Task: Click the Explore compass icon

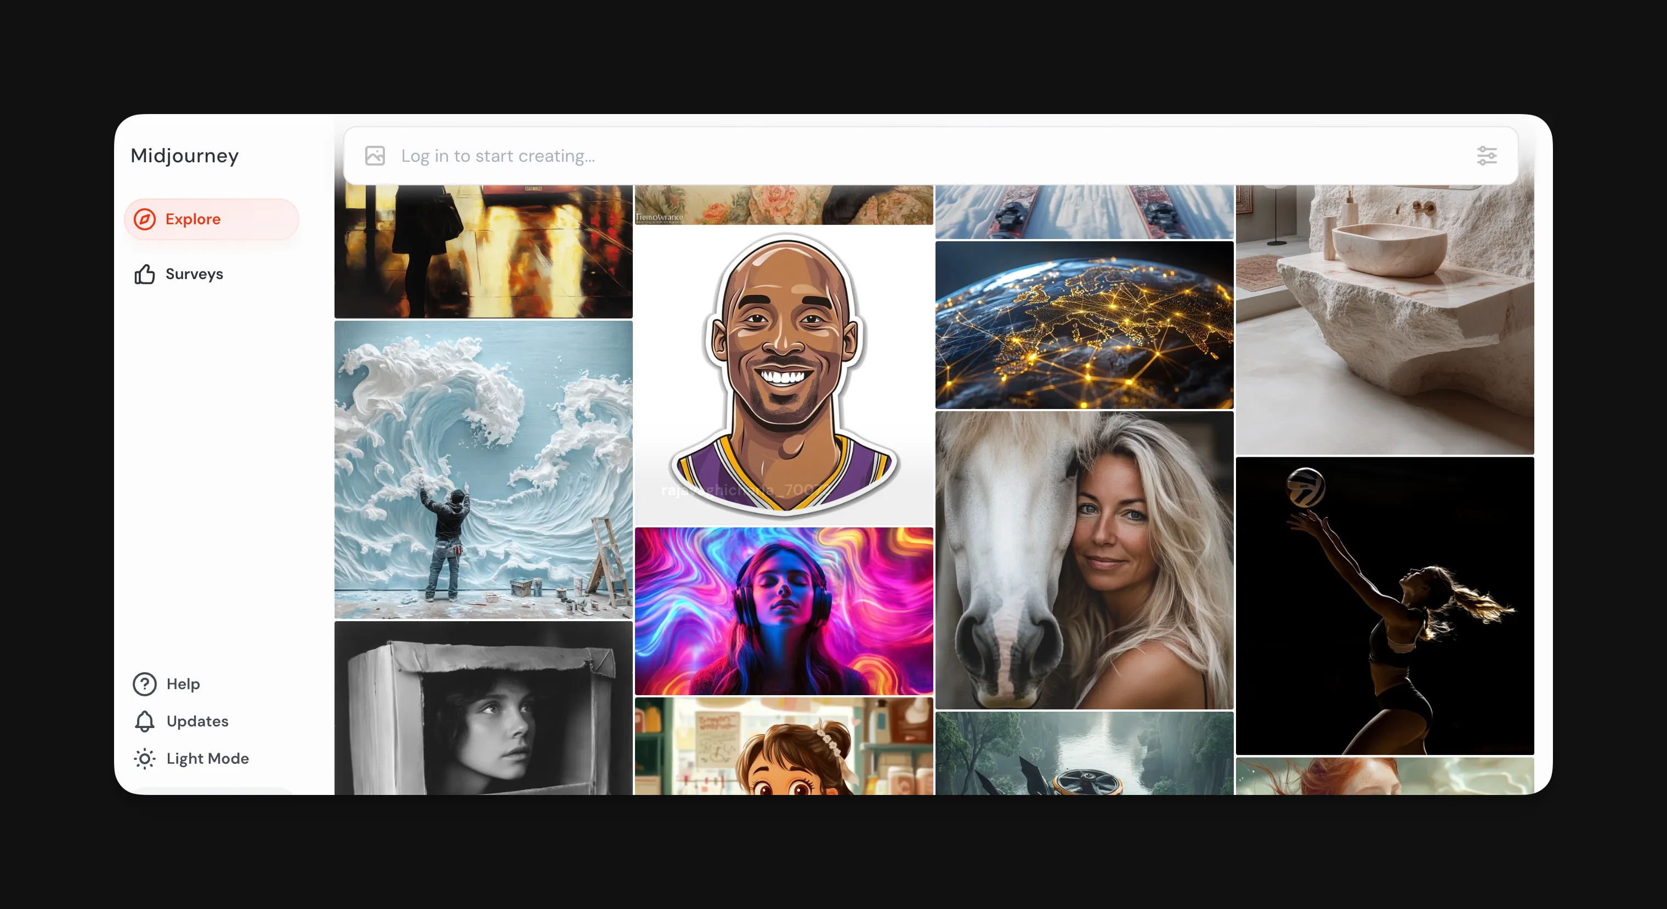Action: point(144,219)
